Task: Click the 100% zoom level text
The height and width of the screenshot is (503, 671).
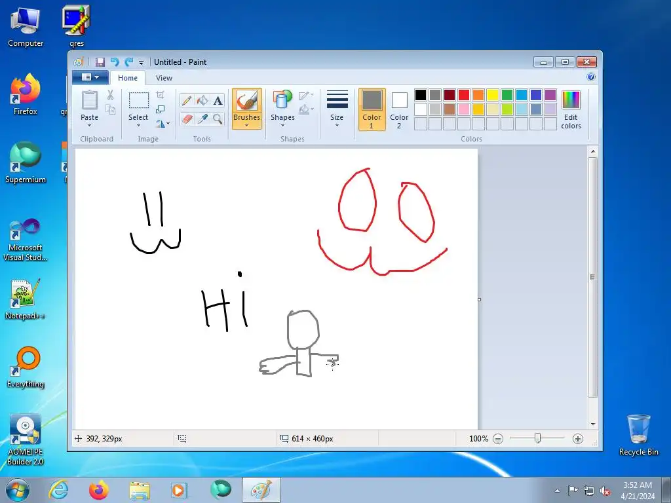Action: (478, 439)
